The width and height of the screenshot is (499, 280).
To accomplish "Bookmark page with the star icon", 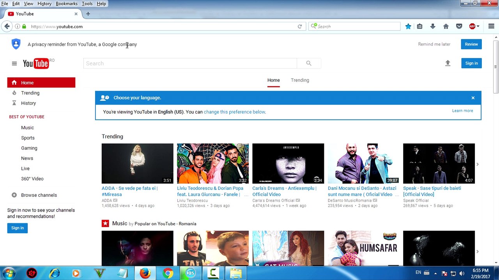I will 408,26.
